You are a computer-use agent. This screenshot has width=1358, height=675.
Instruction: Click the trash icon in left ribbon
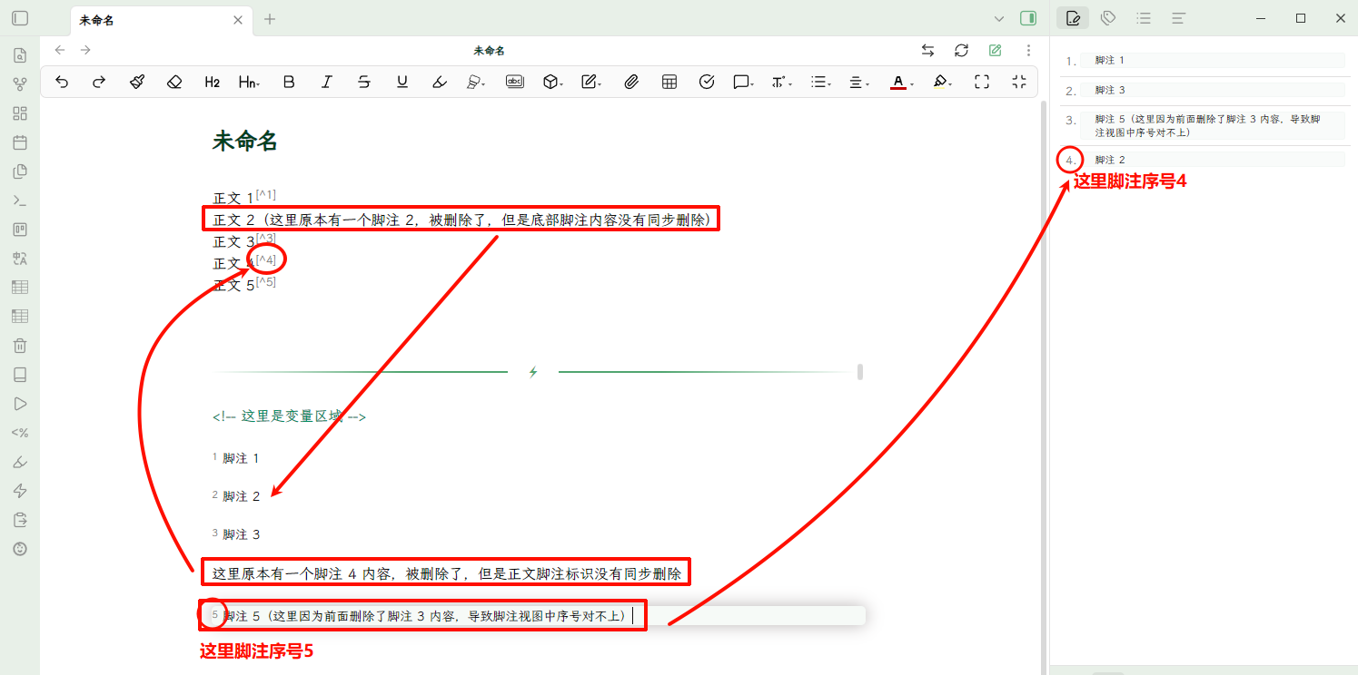[20, 346]
